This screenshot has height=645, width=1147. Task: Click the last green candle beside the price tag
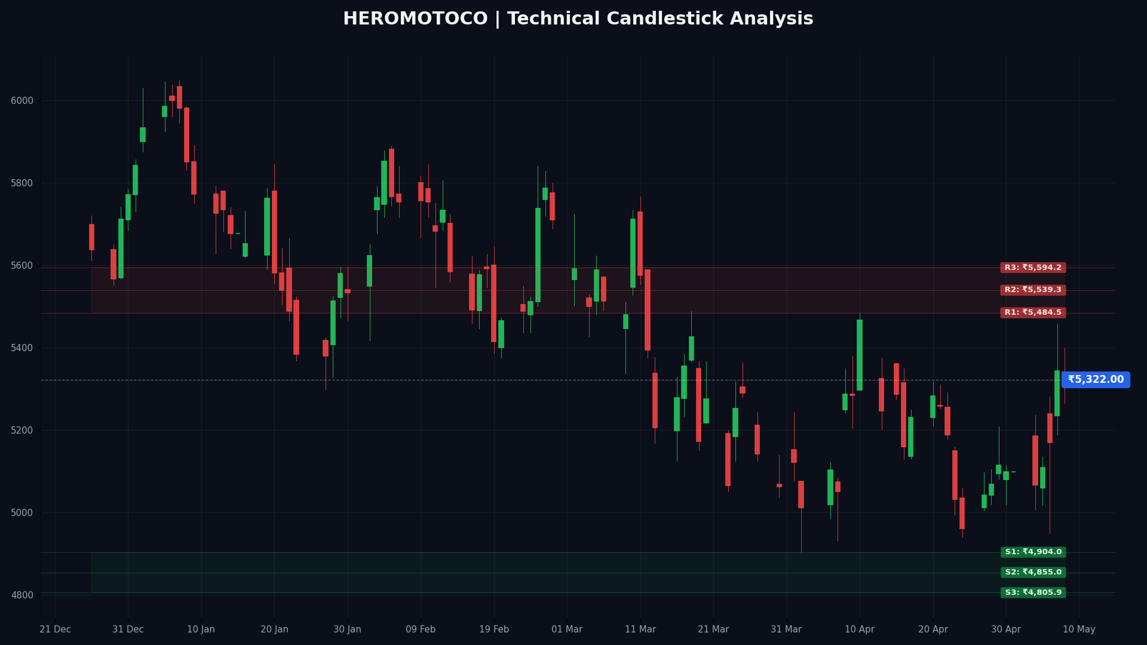click(1057, 393)
